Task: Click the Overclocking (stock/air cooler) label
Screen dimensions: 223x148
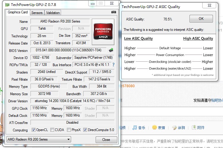Action: [x=170, y=62]
